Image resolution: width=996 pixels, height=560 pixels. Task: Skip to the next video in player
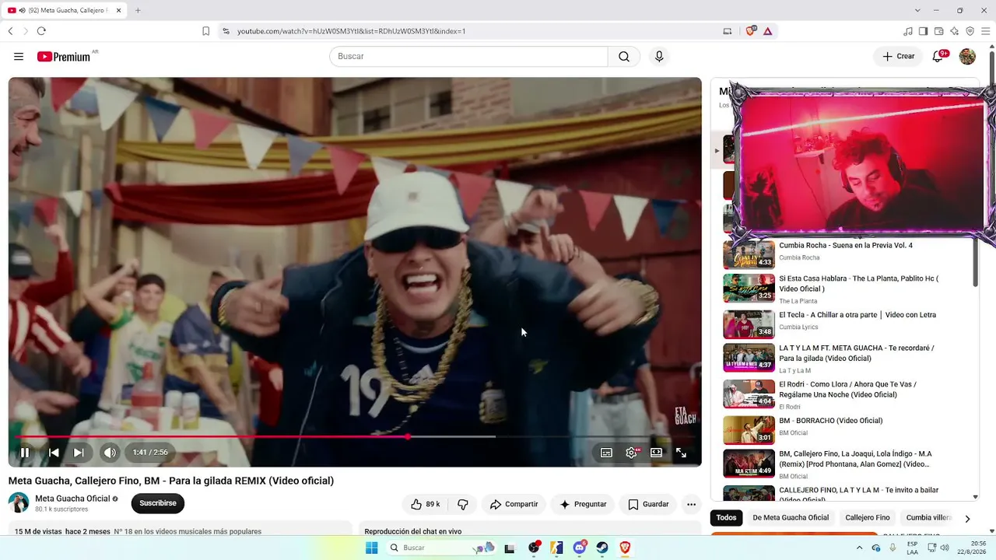[79, 453]
